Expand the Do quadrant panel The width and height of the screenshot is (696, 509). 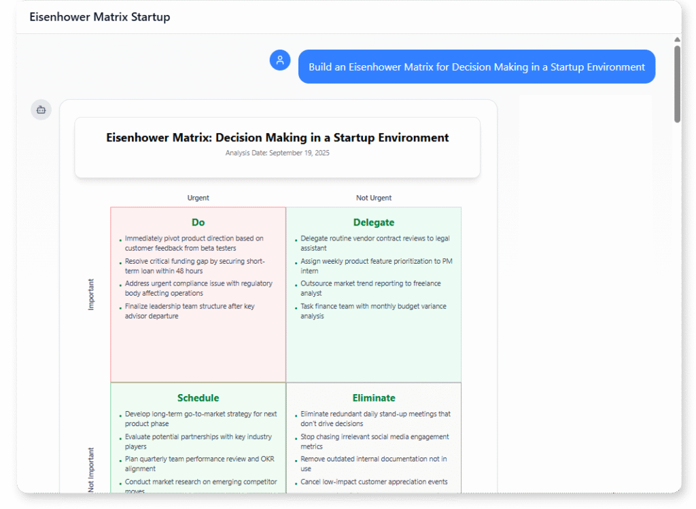coord(198,292)
